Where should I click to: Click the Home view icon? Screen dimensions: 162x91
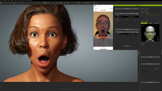pyautogui.click(x=56, y=3)
